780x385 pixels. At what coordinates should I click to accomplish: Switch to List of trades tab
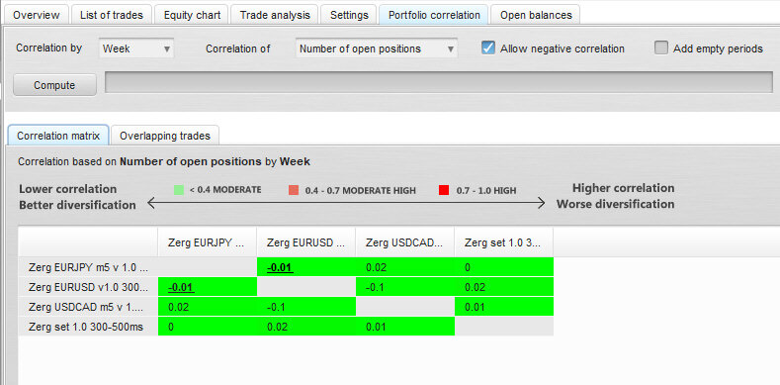[x=111, y=15]
